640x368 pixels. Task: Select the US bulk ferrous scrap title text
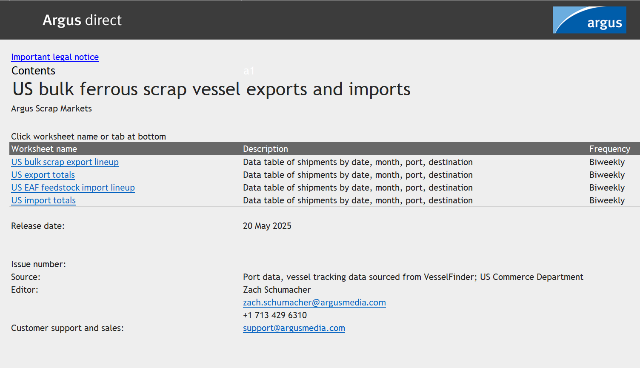211,89
